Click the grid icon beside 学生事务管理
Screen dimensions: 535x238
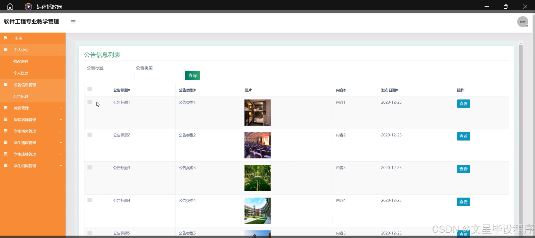pyautogui.click(x=6, y=131)
